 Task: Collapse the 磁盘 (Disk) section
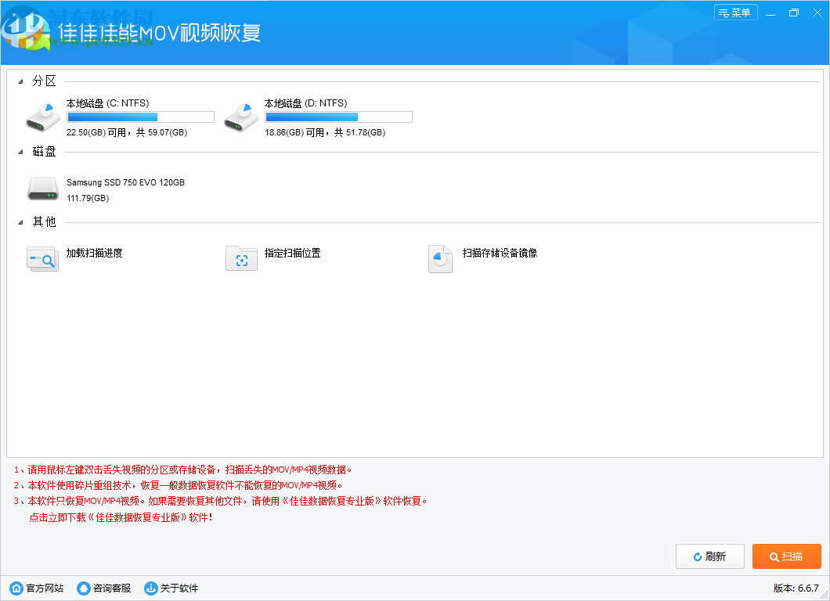[21, 151]
